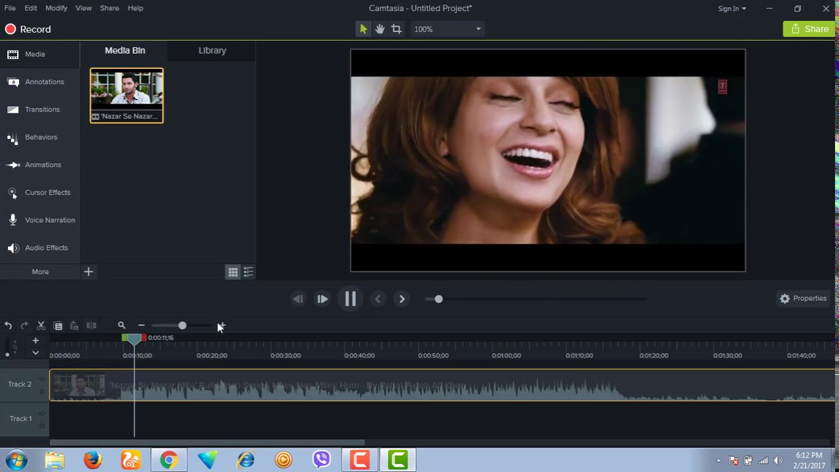Open the Transitions panel
This screenshot has height=472, width=839.
point(40,109)
